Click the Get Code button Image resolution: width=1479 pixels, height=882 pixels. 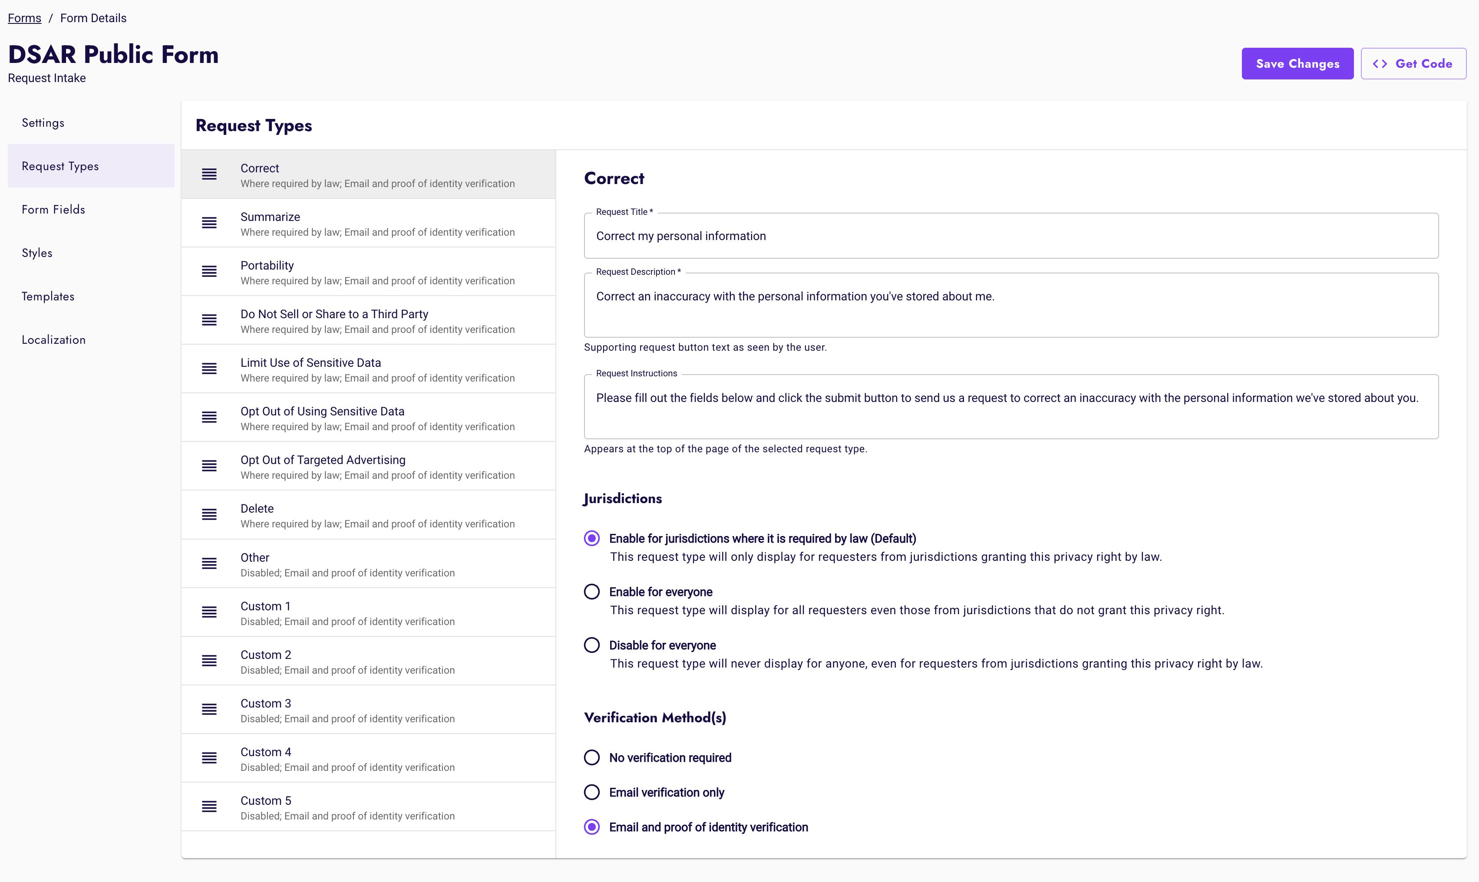pyautogui.click(x=1413, y=64)
